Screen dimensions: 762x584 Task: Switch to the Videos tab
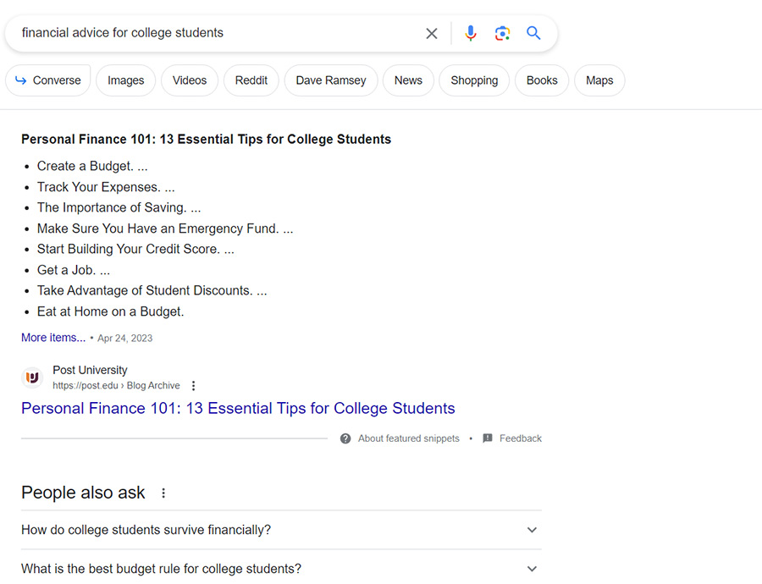(190, 80)
